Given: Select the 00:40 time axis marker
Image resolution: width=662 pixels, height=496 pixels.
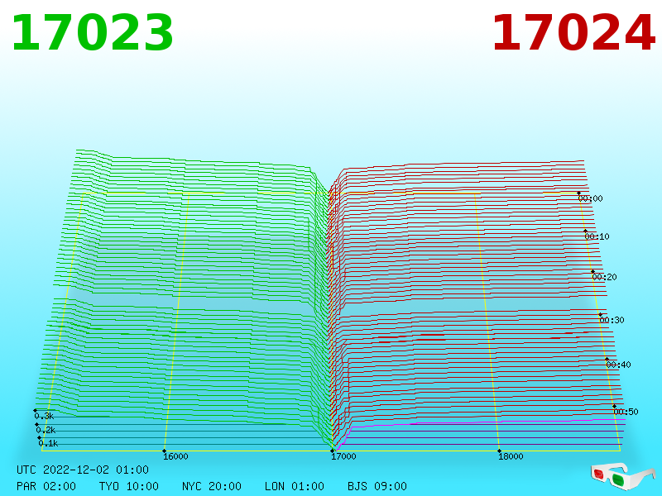Looking at the screenshot, I should [x=618, y=365].
